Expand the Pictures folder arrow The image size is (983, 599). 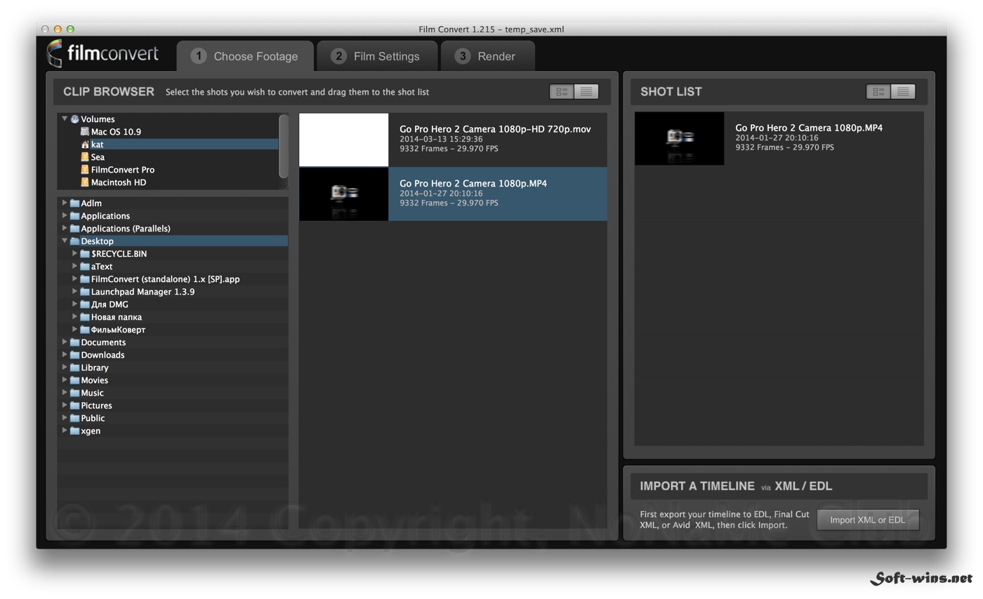click(65, 405)
